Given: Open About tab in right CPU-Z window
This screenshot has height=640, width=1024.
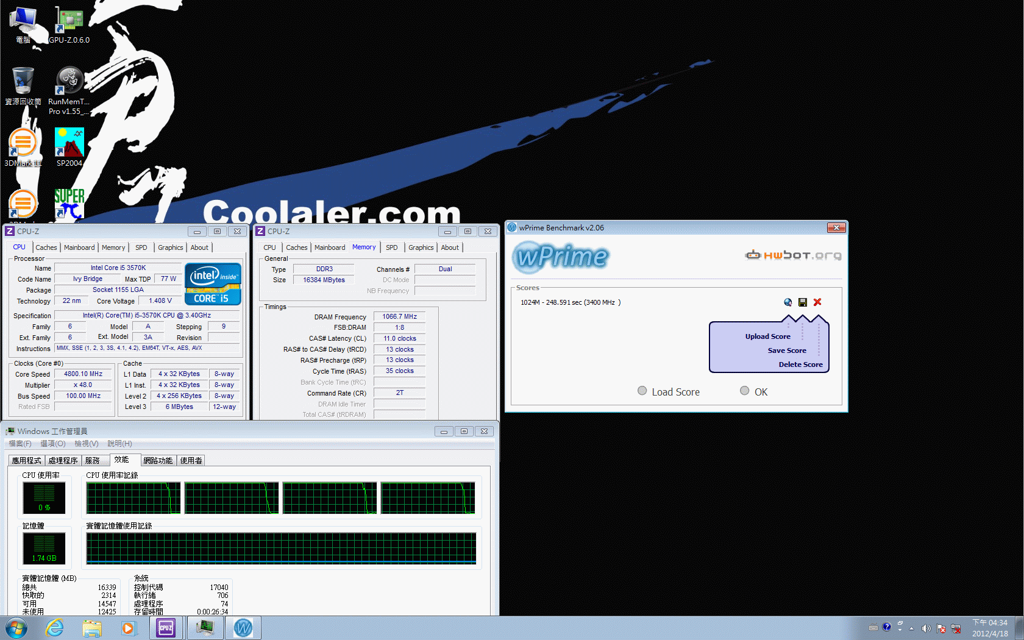Looking at the screenshot, I should tap(450, 247).
